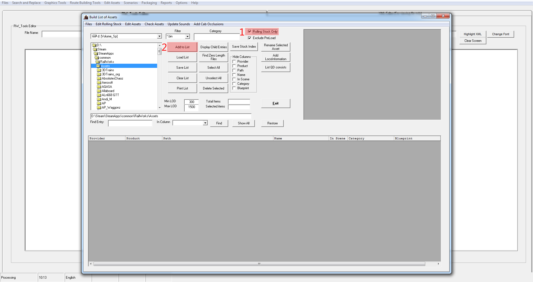Click the Show All button

(x=243, y=123)
